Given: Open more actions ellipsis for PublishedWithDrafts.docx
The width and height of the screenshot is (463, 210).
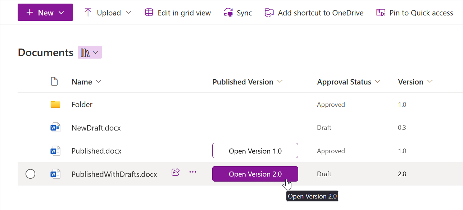Looking at the screenshot, I should (193, 172).
